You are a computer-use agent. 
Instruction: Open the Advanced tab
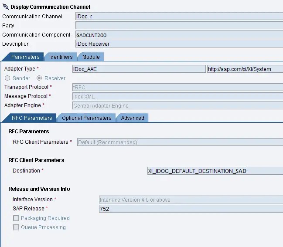pos(133,118)
